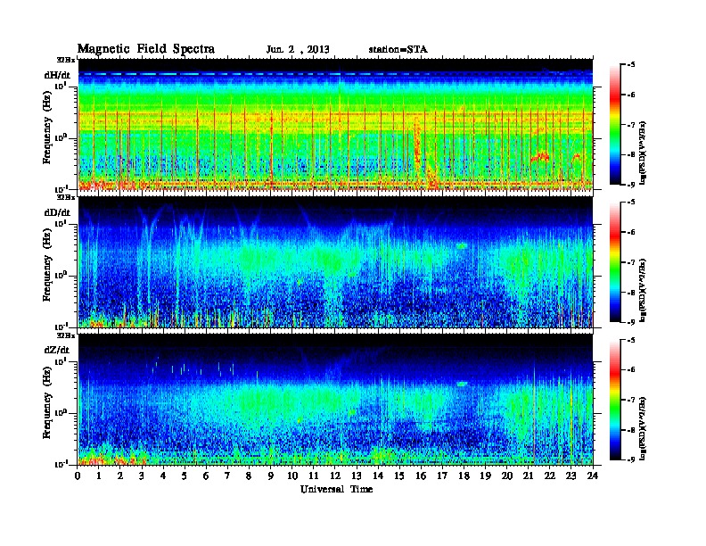Screen dimensions: 706x546
Task: Click the "Universal Time" axis label
Action: pos(336,489)
